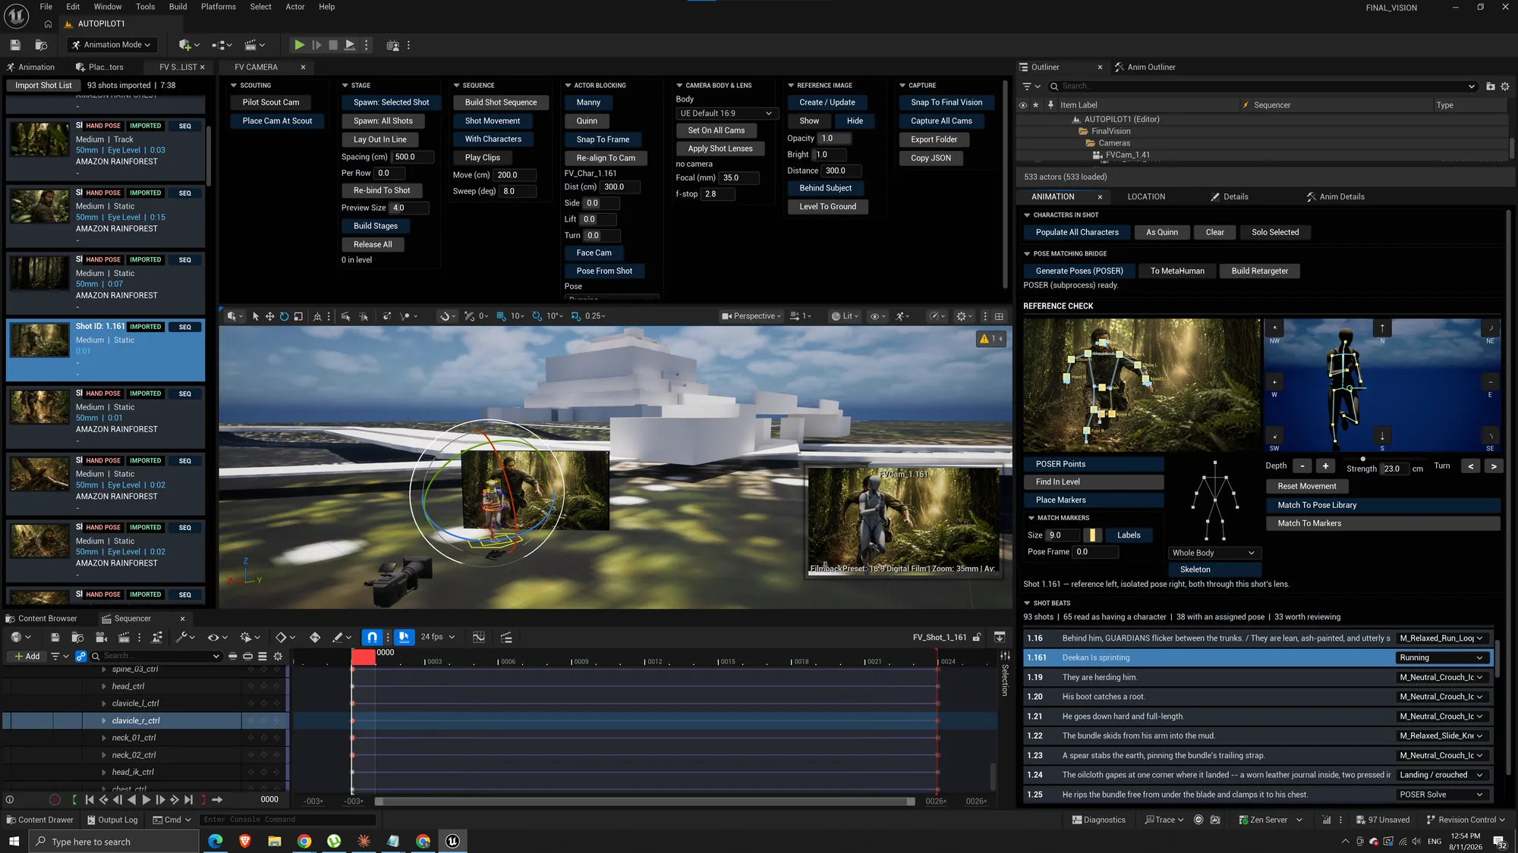
Task: Open viewport layout grid icon
Action: [1000, 316]
